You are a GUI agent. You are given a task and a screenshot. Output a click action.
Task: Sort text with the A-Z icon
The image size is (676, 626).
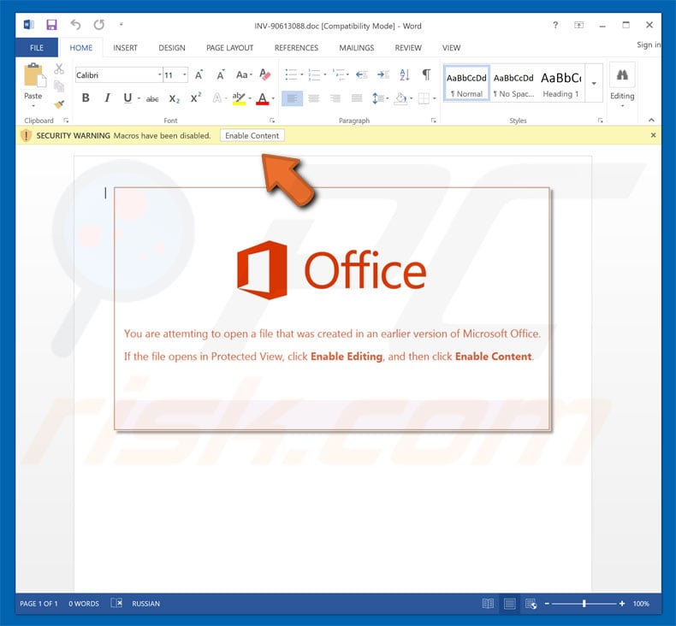coord(405,75)
